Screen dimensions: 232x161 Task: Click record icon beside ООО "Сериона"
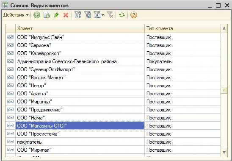pos(10,45)
